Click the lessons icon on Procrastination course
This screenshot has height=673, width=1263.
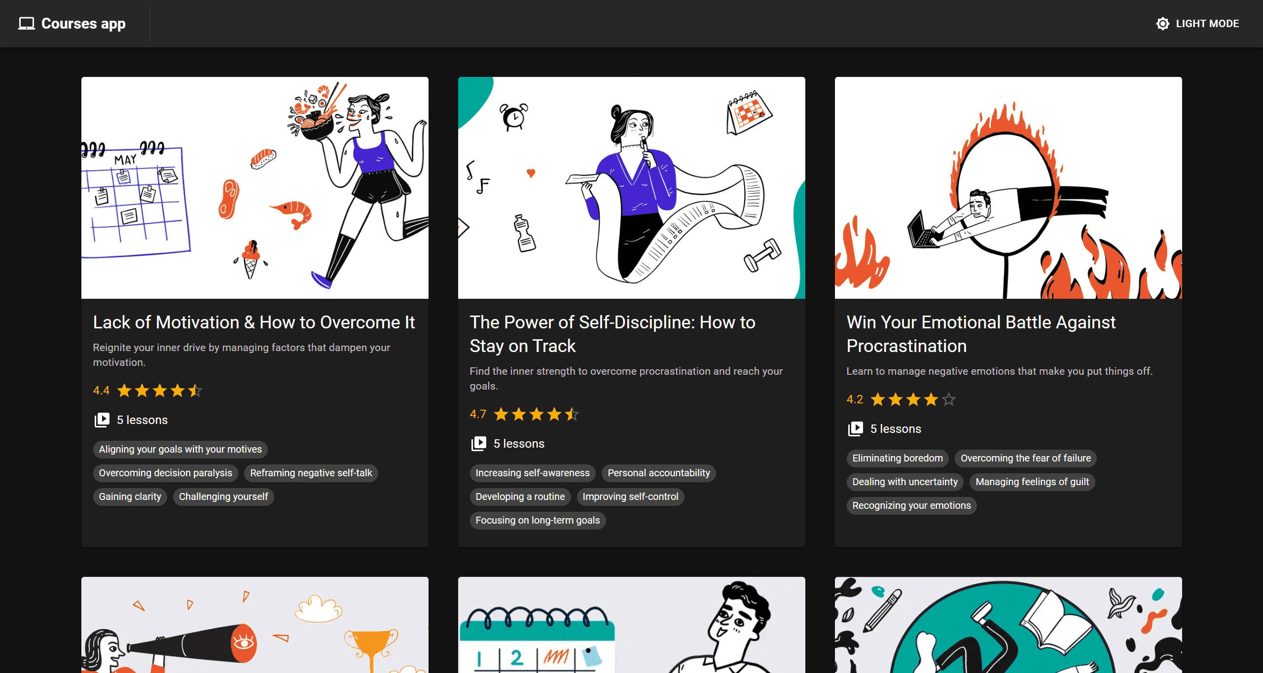tap(856, 428)
